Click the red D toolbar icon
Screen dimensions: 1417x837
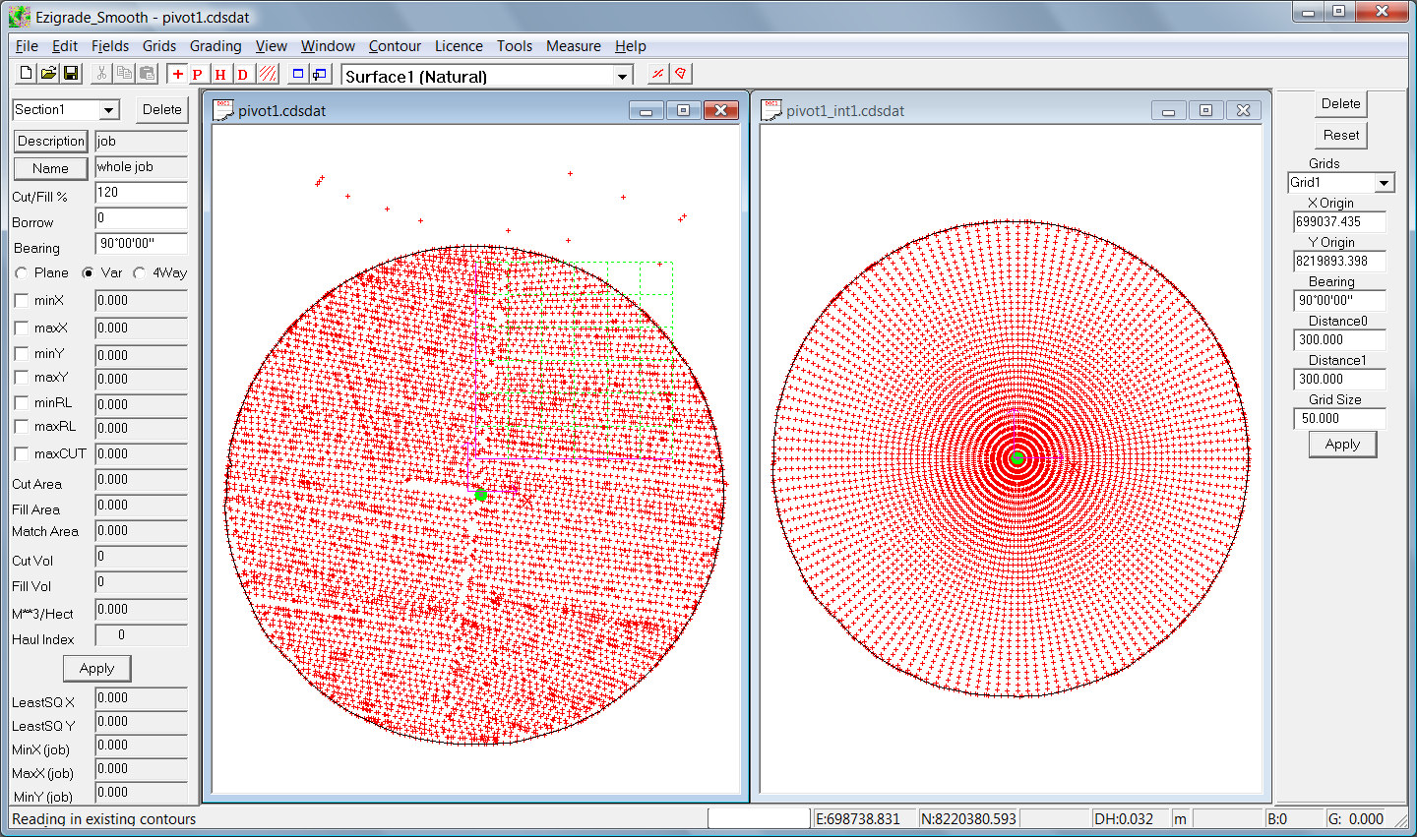point(243,75)
